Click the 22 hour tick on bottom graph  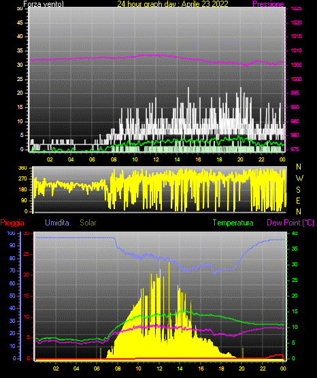(263, 368)
